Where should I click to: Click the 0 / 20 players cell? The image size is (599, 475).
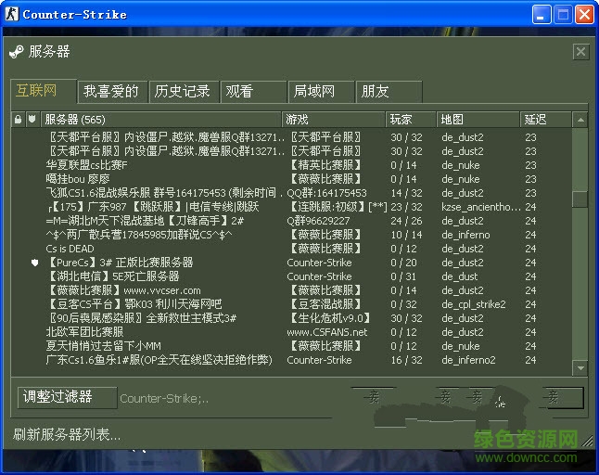(x=403, y=263)
